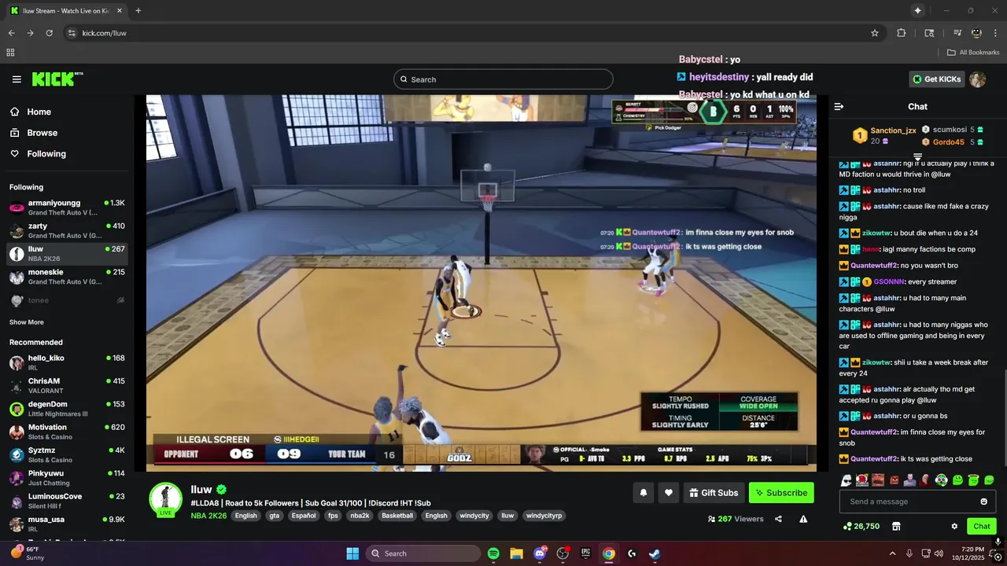The width and height of the screenshot is (1007, 566).
Task: Open the hamburger sidebar menu
Action: [17, 79]
